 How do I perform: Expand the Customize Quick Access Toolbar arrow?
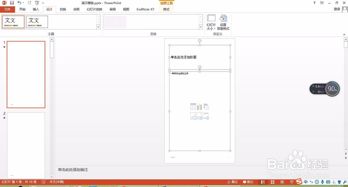click(x=43, y=3)
